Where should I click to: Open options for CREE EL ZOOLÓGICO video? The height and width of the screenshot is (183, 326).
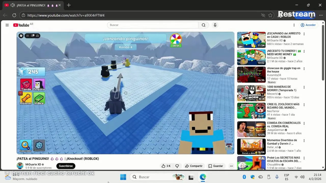click(304, 105)
